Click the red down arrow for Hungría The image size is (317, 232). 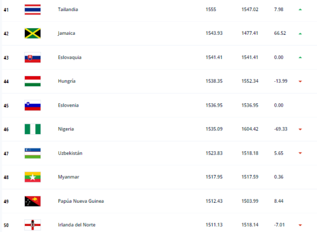300,81
